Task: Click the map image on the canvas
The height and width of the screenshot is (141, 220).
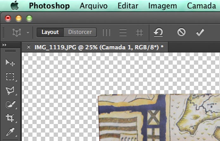Action: point(159,117)
